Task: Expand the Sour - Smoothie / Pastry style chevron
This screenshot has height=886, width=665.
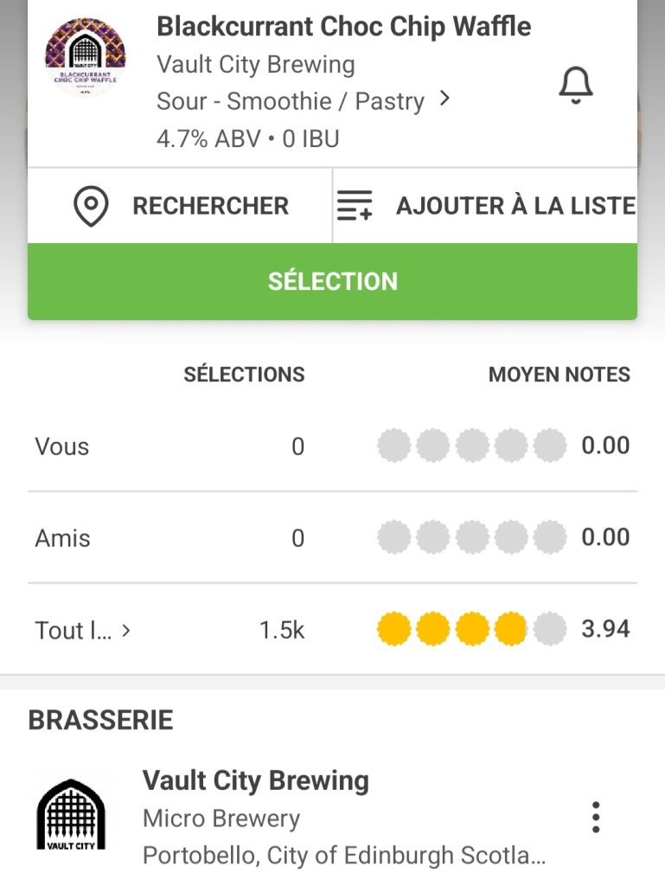Action: click(444, 100)
